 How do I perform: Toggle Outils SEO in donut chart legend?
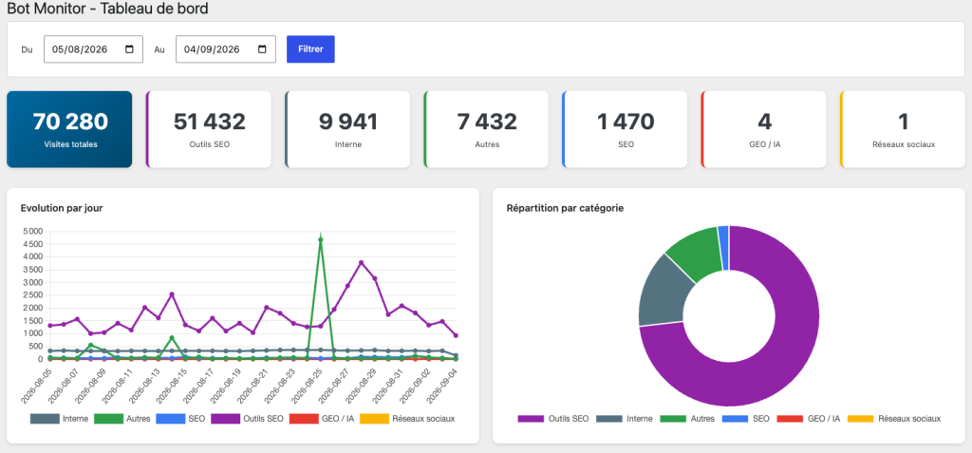(553, 419)
